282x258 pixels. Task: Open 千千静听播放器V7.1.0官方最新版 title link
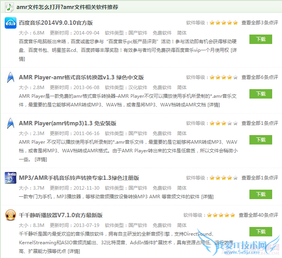60,215
